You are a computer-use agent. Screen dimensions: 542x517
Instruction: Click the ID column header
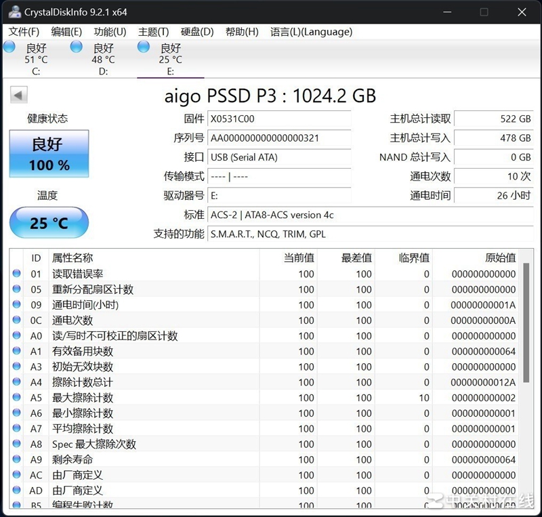tap(36, 258)
